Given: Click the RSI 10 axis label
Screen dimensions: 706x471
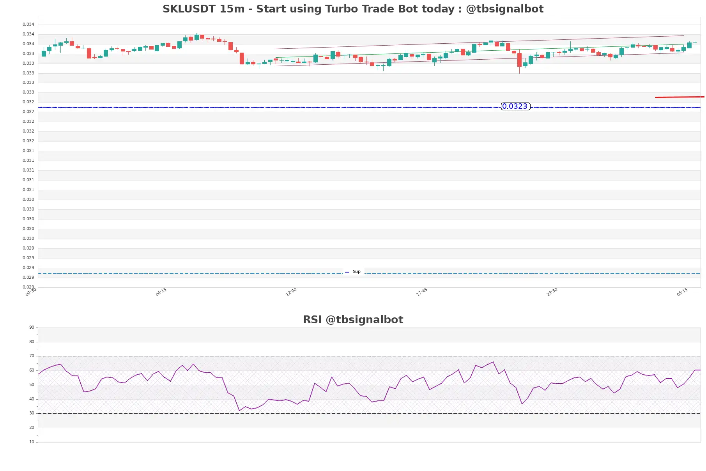Looking at the screenshot, I should pyautogui.click(x=32, y=442).
